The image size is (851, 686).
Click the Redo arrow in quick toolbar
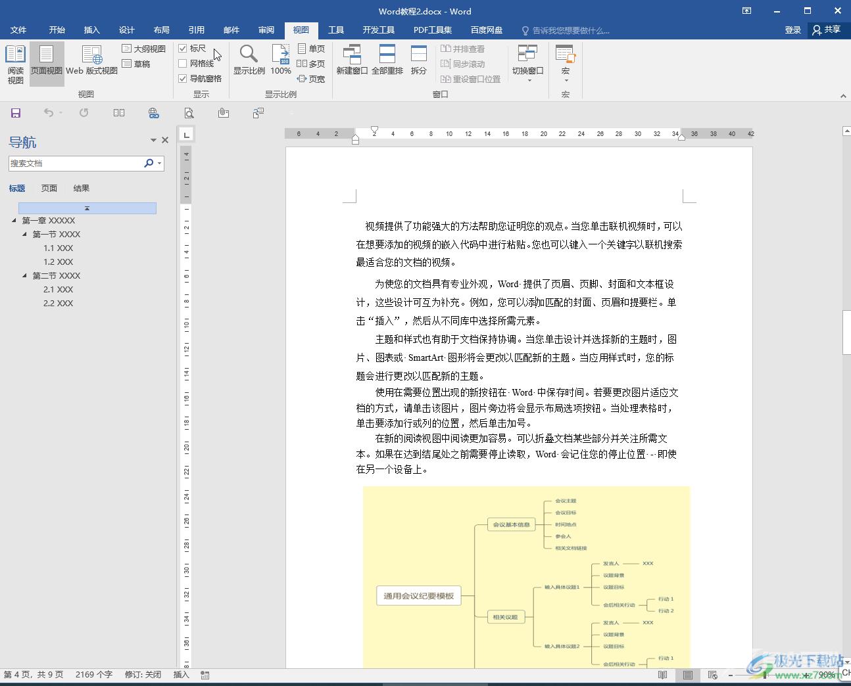coord(84,113)
